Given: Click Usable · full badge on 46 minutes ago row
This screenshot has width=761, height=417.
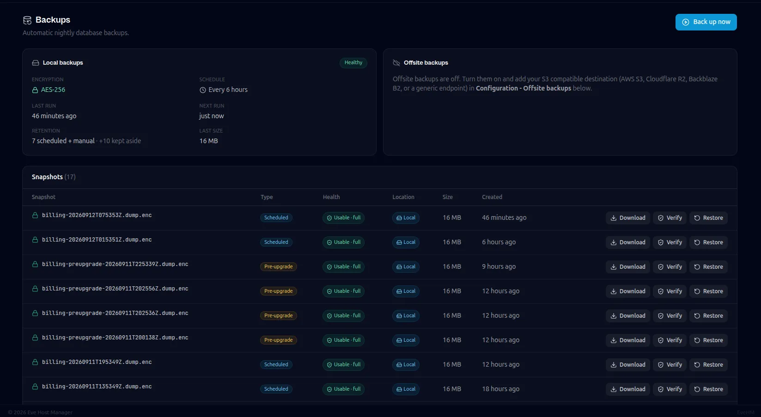Looking at the screenshot, I should [343, 218].
